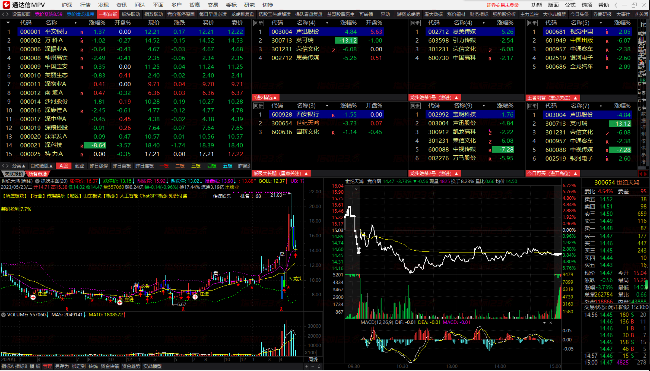Toggle 同步 button in 王者刺客 panel
Screen dimensions: 650x371
point(532,23)
